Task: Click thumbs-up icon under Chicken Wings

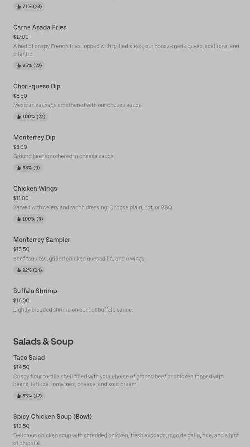Action: (x=19, y=219)
